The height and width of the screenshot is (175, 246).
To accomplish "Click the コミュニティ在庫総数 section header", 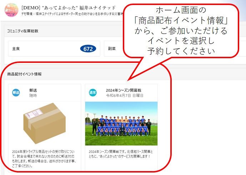I will 23,31.
